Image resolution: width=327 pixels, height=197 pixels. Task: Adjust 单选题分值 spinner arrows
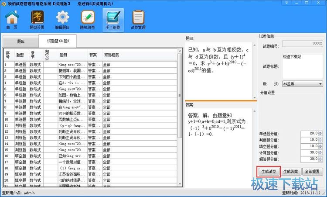point(320,133)
